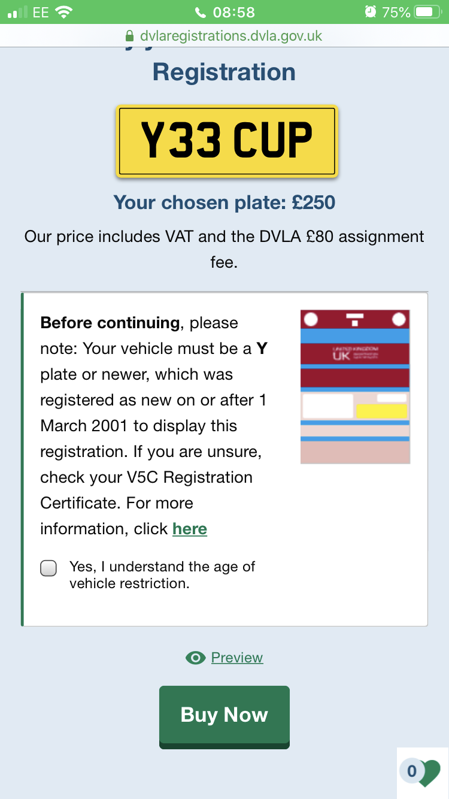Tap the "Your chosen plate: £250" text

pyautogui.click(x=224, y=202)
